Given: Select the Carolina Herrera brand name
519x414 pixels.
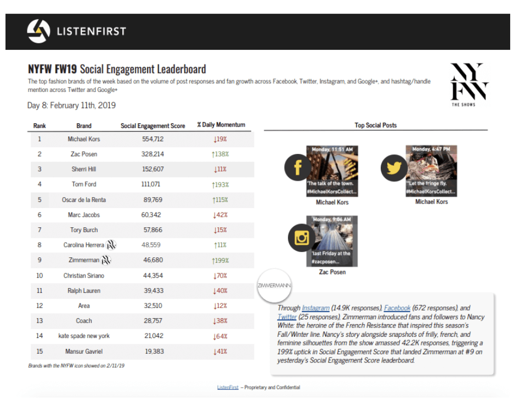Looking at the screenshot, I should coord(84,245).
